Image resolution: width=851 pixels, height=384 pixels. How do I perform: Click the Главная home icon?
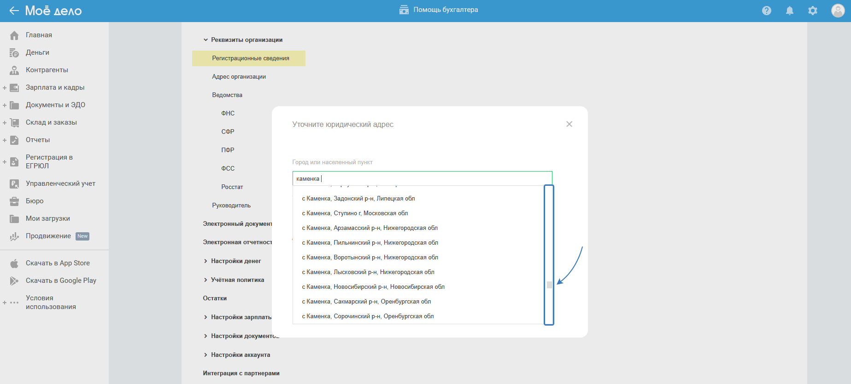tap(14, 35)
